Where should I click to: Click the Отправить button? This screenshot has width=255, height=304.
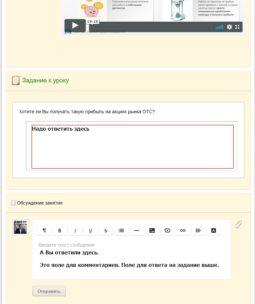click(x=49, y=291)
